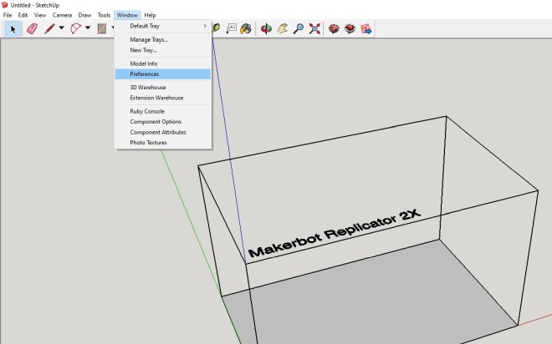
Task: Pick the Zoom magnifier tool
Action: pos(299,29)
